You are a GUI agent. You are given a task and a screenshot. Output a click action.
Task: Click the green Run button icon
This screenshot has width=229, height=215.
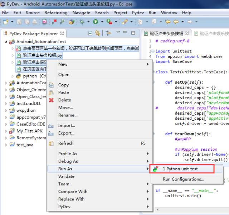pos(96,22)
